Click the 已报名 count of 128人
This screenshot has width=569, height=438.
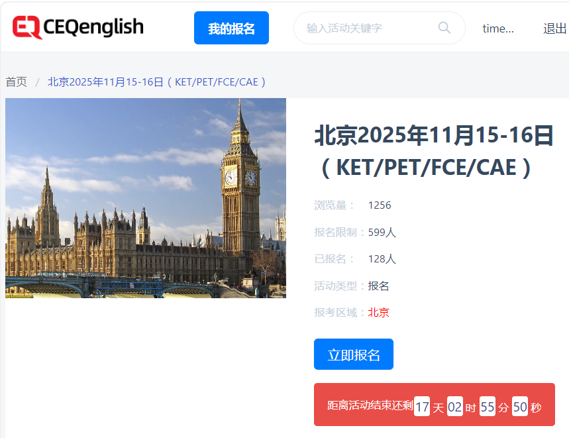click(x=382, y=258)
